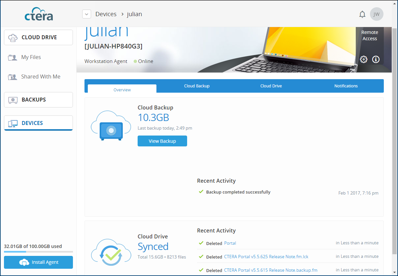This screenshot has width=398, height=276.
Task: Open My Files in sidebar
Action: click(31, 57)
